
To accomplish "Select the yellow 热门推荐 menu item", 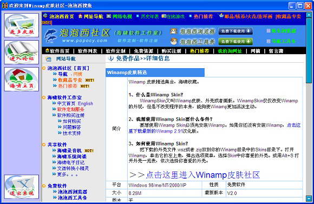I will [x=199, y=51].
